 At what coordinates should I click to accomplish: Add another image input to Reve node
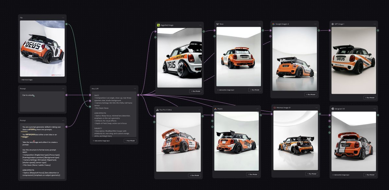(226, 90)
